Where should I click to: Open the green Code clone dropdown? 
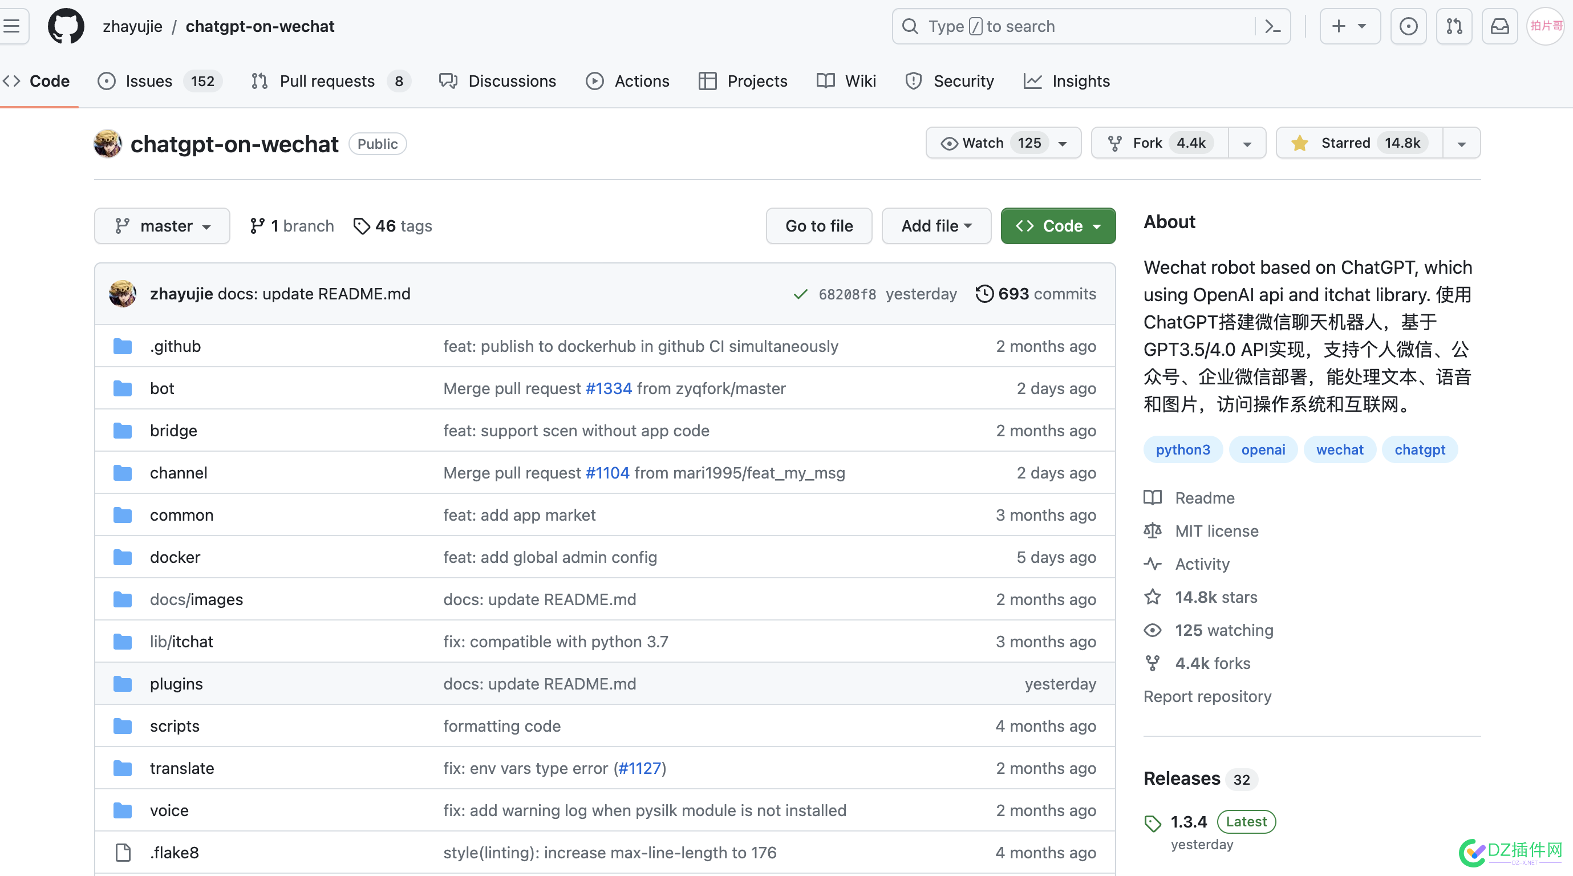pos(1057,226)
